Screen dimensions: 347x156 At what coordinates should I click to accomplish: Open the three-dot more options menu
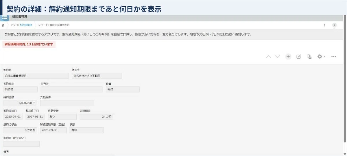[334, 57]
